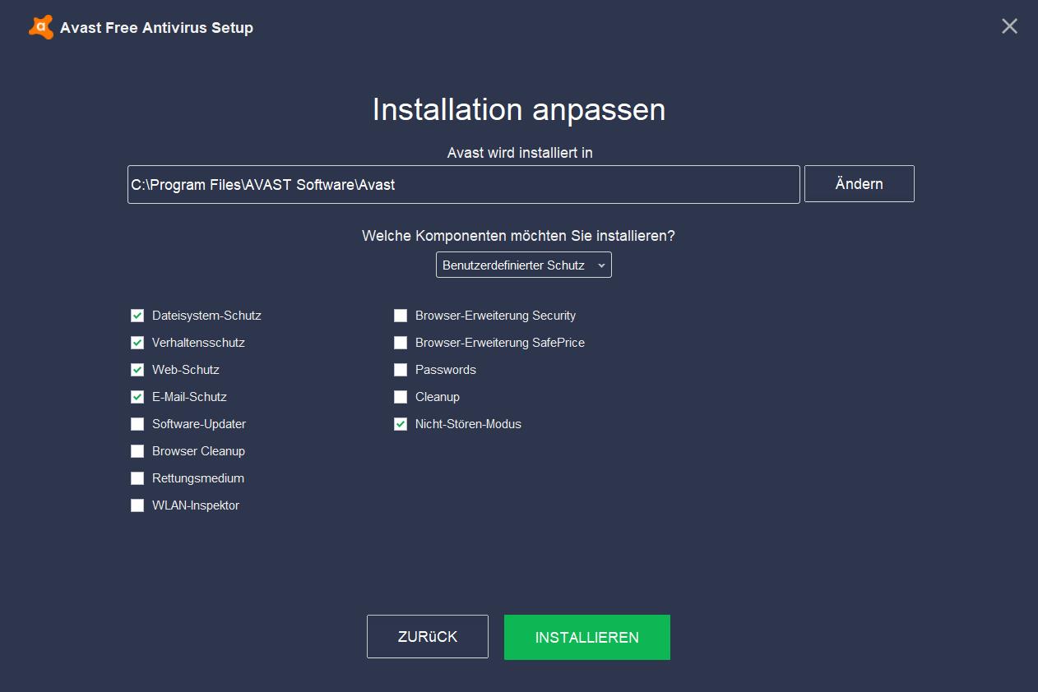This screenshot has height=692, width=1038.
Task: Tick the WLAN-Inspektor checkbox
Action: pos(137,505)
